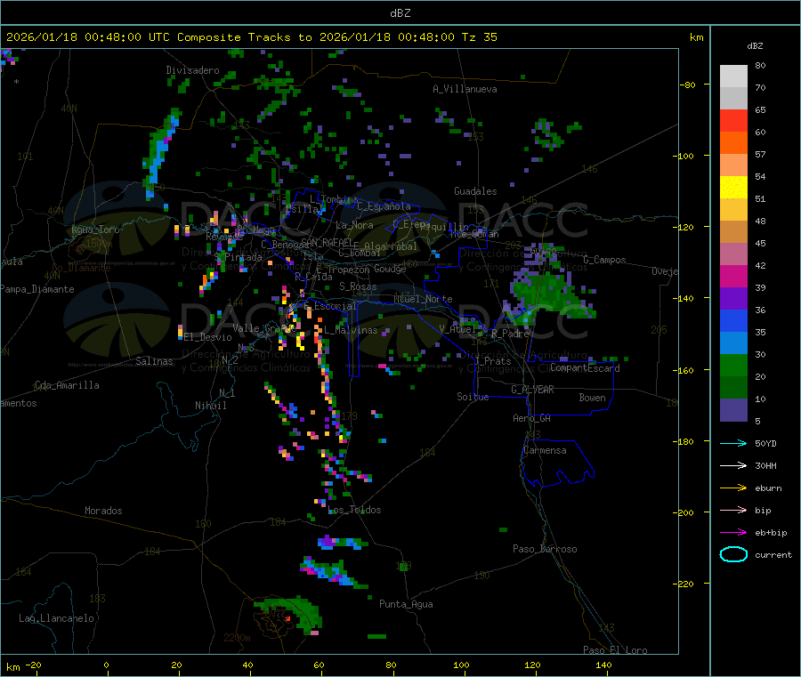Click the '-20' tick on horizontal km axis
The height and width of the screenshot is (677, 801).
pyautogui.click(x=34, y=665)
